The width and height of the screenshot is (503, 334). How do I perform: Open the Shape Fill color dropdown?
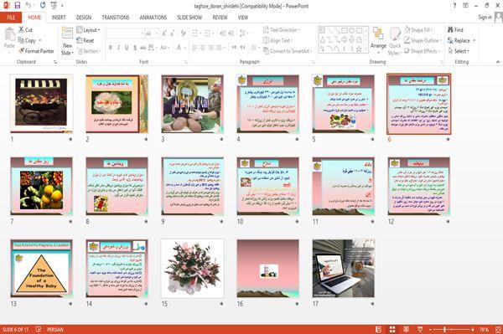(418, 30)
